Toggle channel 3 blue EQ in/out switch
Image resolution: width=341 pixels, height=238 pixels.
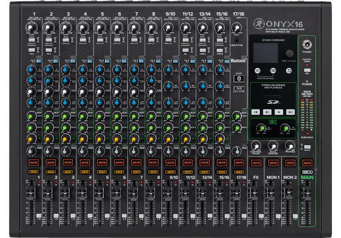[73, 61]
